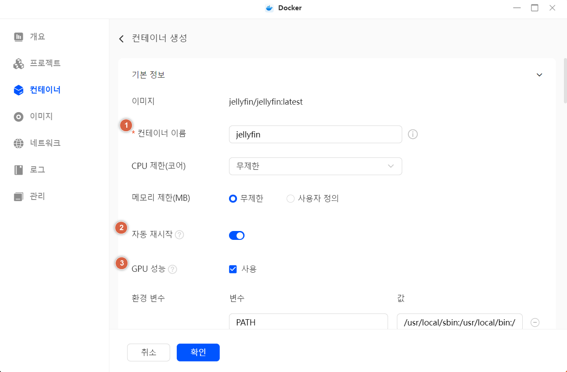Screen dimensions: 567x372
Task: Click inside the 컨테이너 이름 input field
Action: 315,134
